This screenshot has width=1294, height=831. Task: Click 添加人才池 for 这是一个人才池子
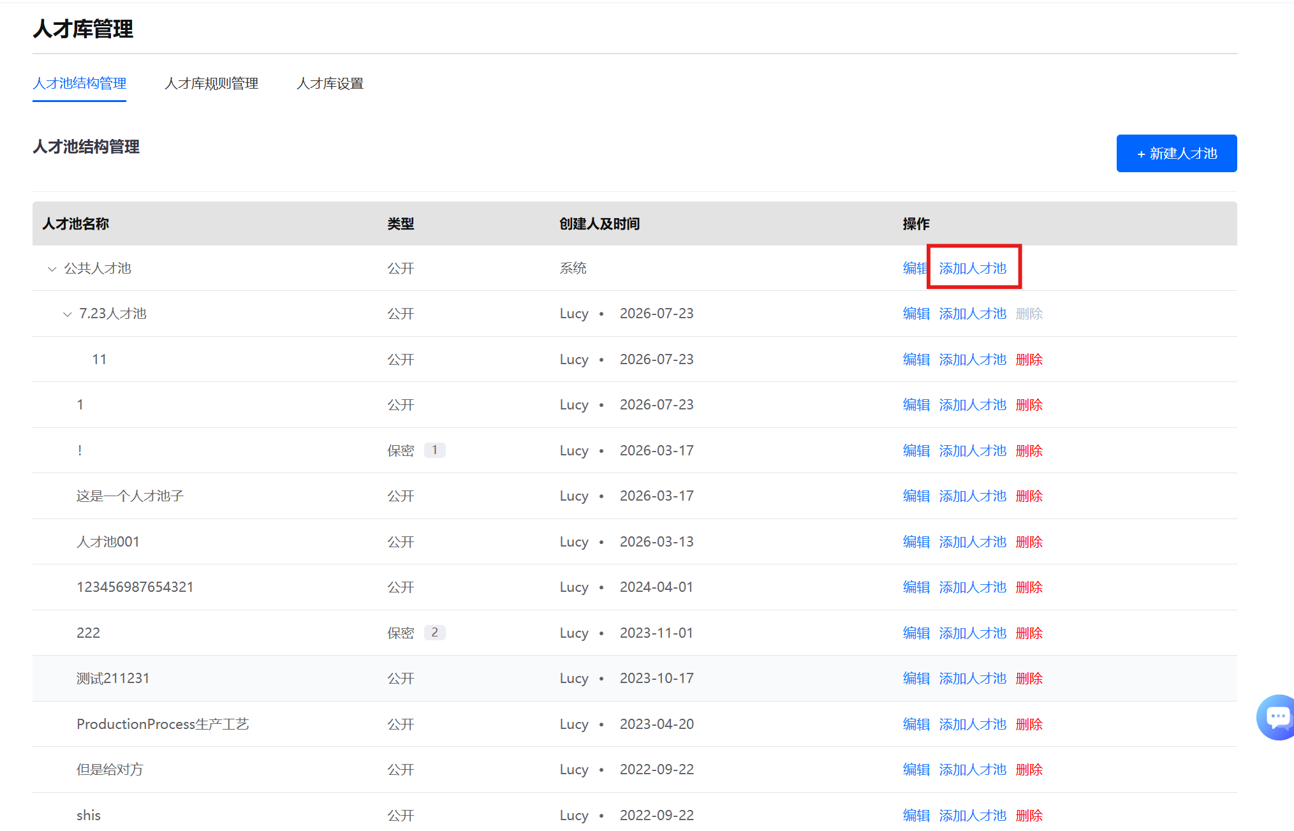pos(973,496)
